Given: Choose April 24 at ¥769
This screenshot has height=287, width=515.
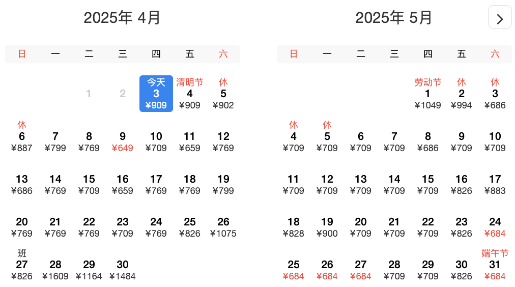Looking at the screenshot, I should point(156,227).
